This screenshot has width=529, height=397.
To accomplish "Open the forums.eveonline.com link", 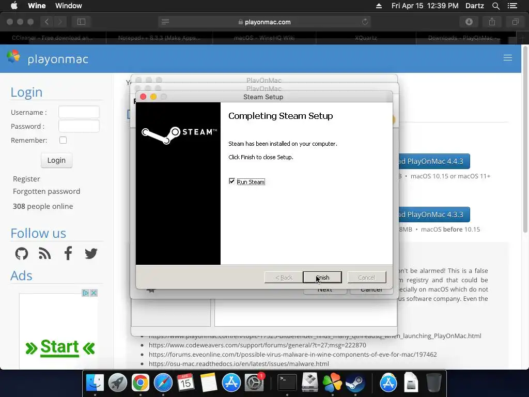I will point(293,355).
